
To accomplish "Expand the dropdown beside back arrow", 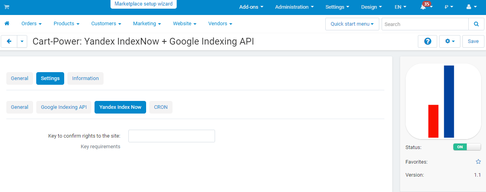I will 22,41.
